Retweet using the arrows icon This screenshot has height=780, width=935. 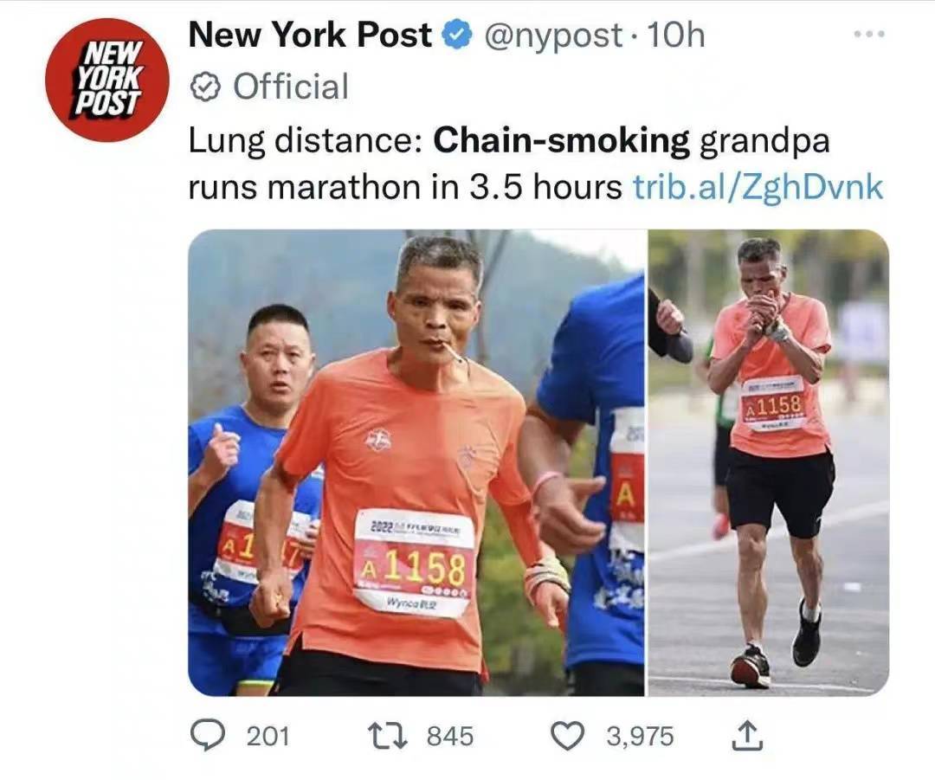click(x=387, y=735)
